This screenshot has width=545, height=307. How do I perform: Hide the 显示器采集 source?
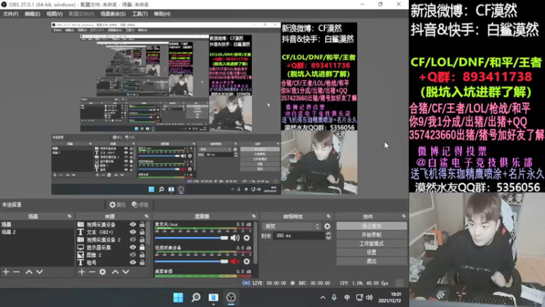[x=133, y=248]
